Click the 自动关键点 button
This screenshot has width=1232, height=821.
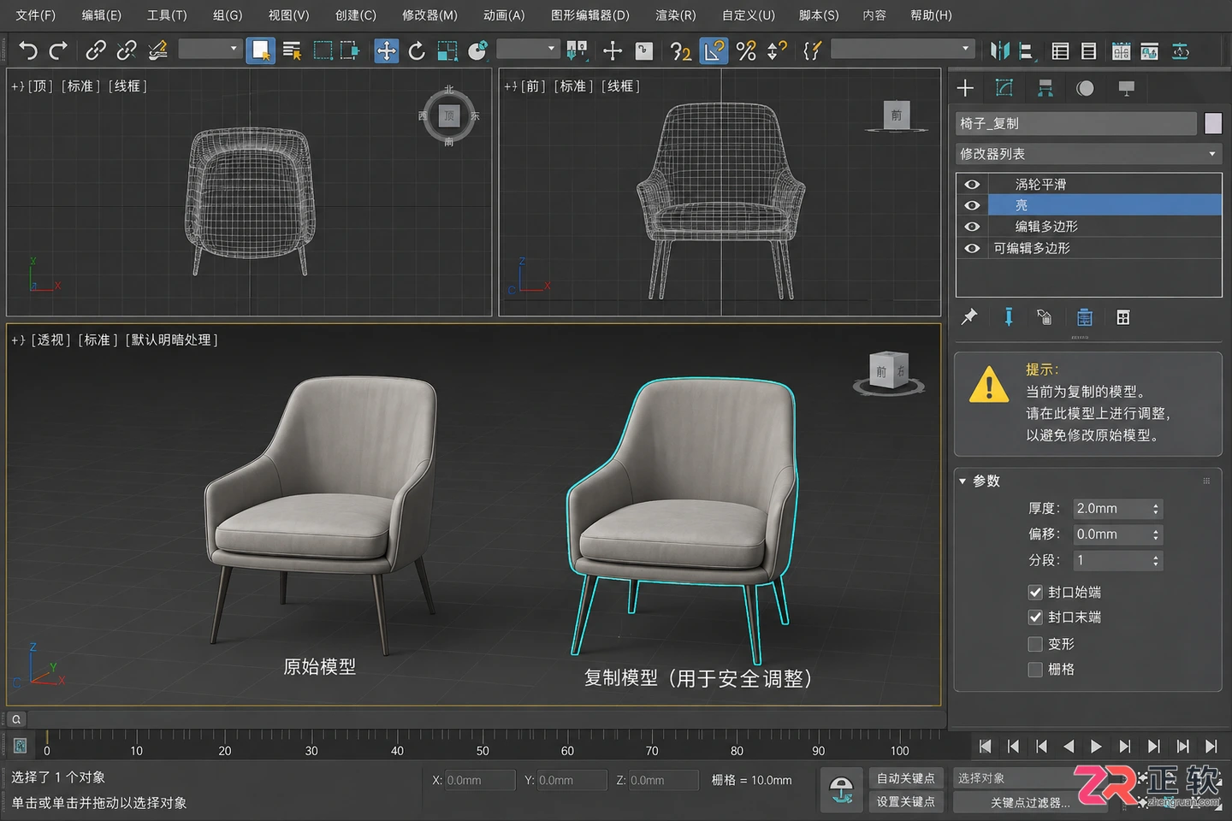pos(905,778)
